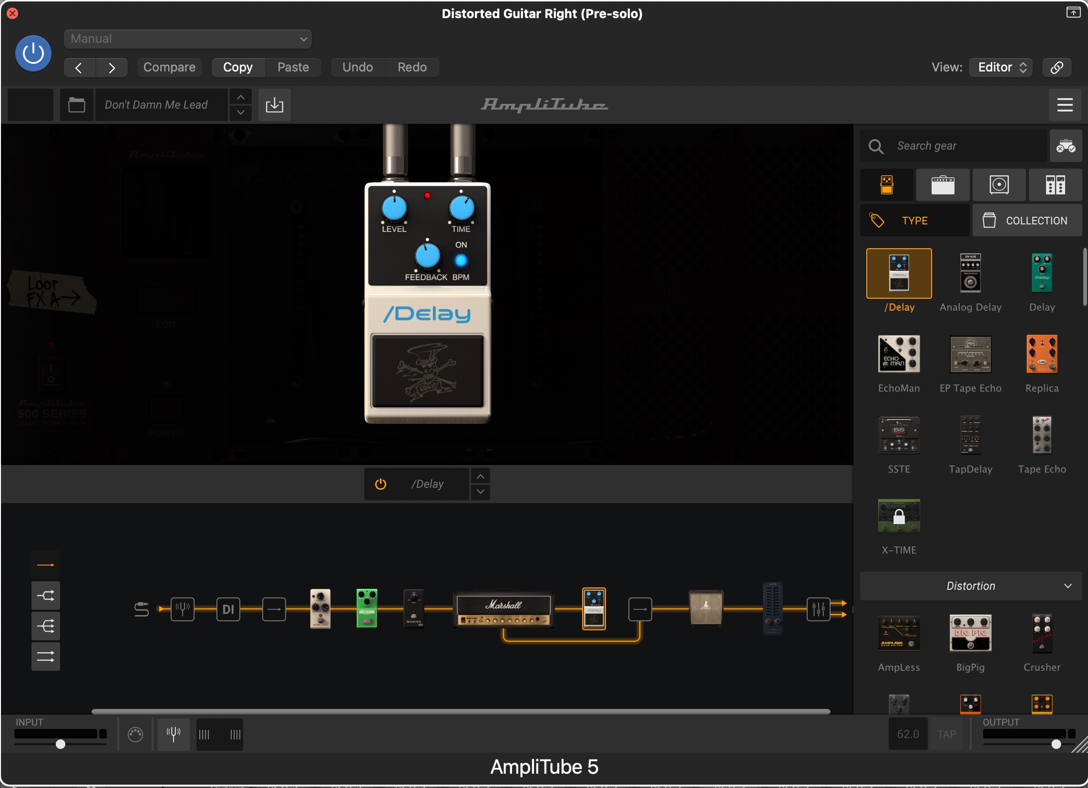The width and height of the screenshot is (1088, 788).
Task: Toggle power of the selected /Delay module
Action: pos(380,485)
